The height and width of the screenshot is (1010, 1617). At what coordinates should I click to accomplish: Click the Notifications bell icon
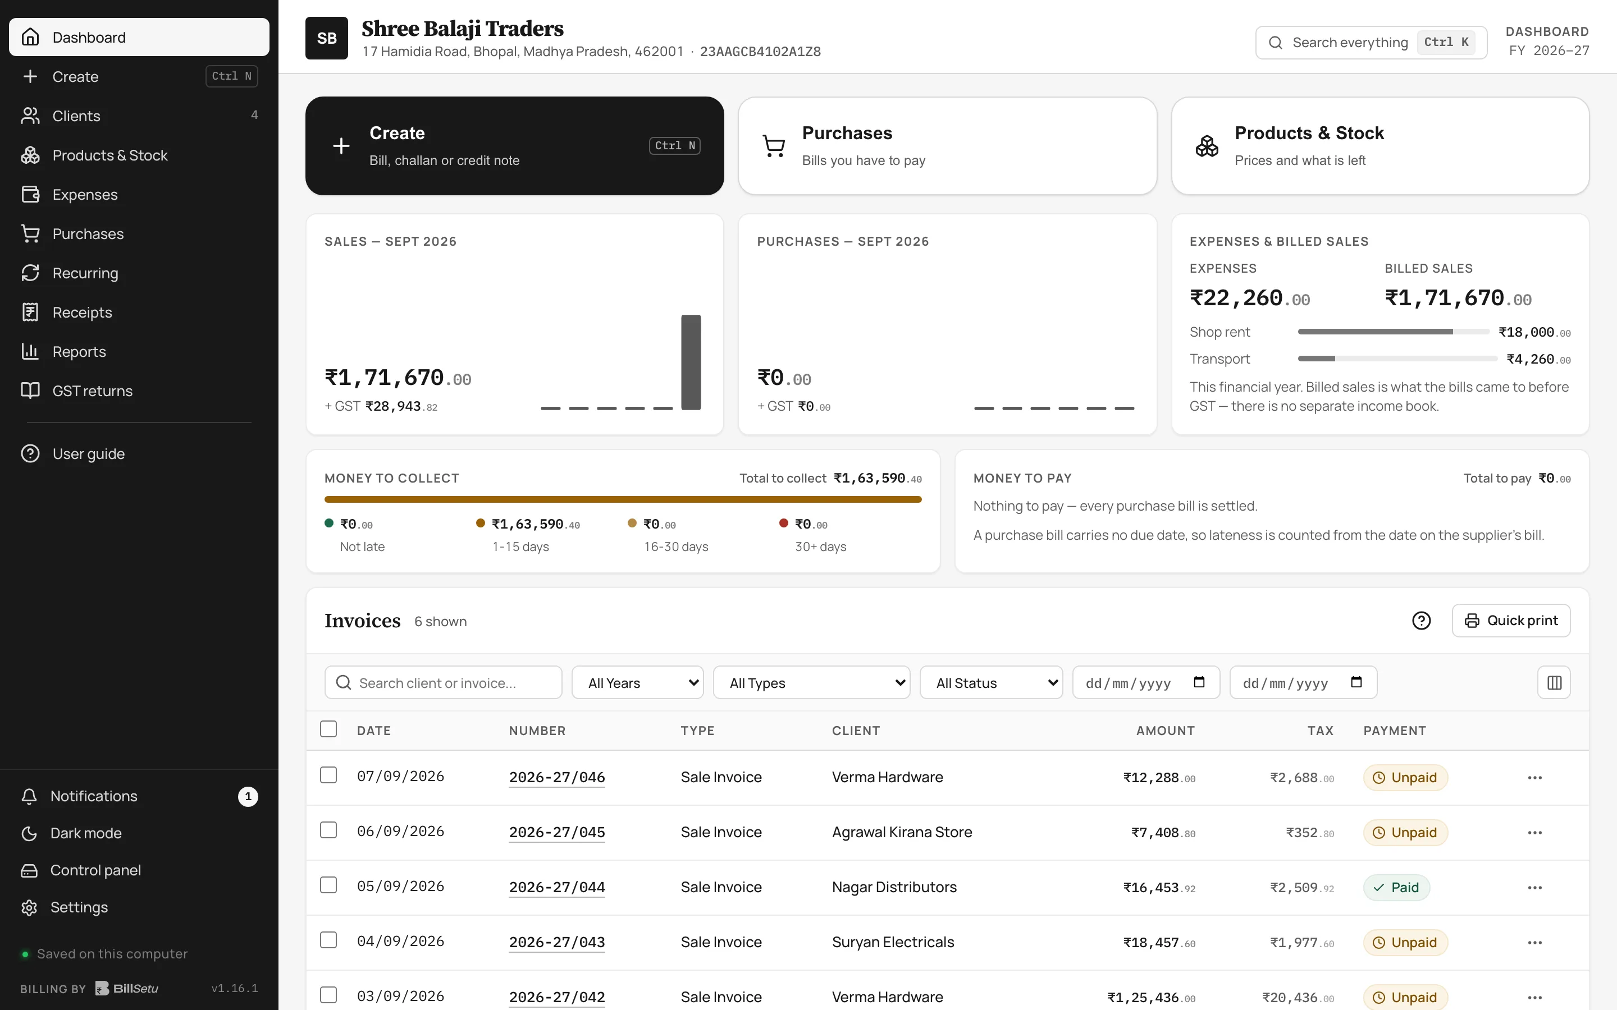(x=29, y=796)
